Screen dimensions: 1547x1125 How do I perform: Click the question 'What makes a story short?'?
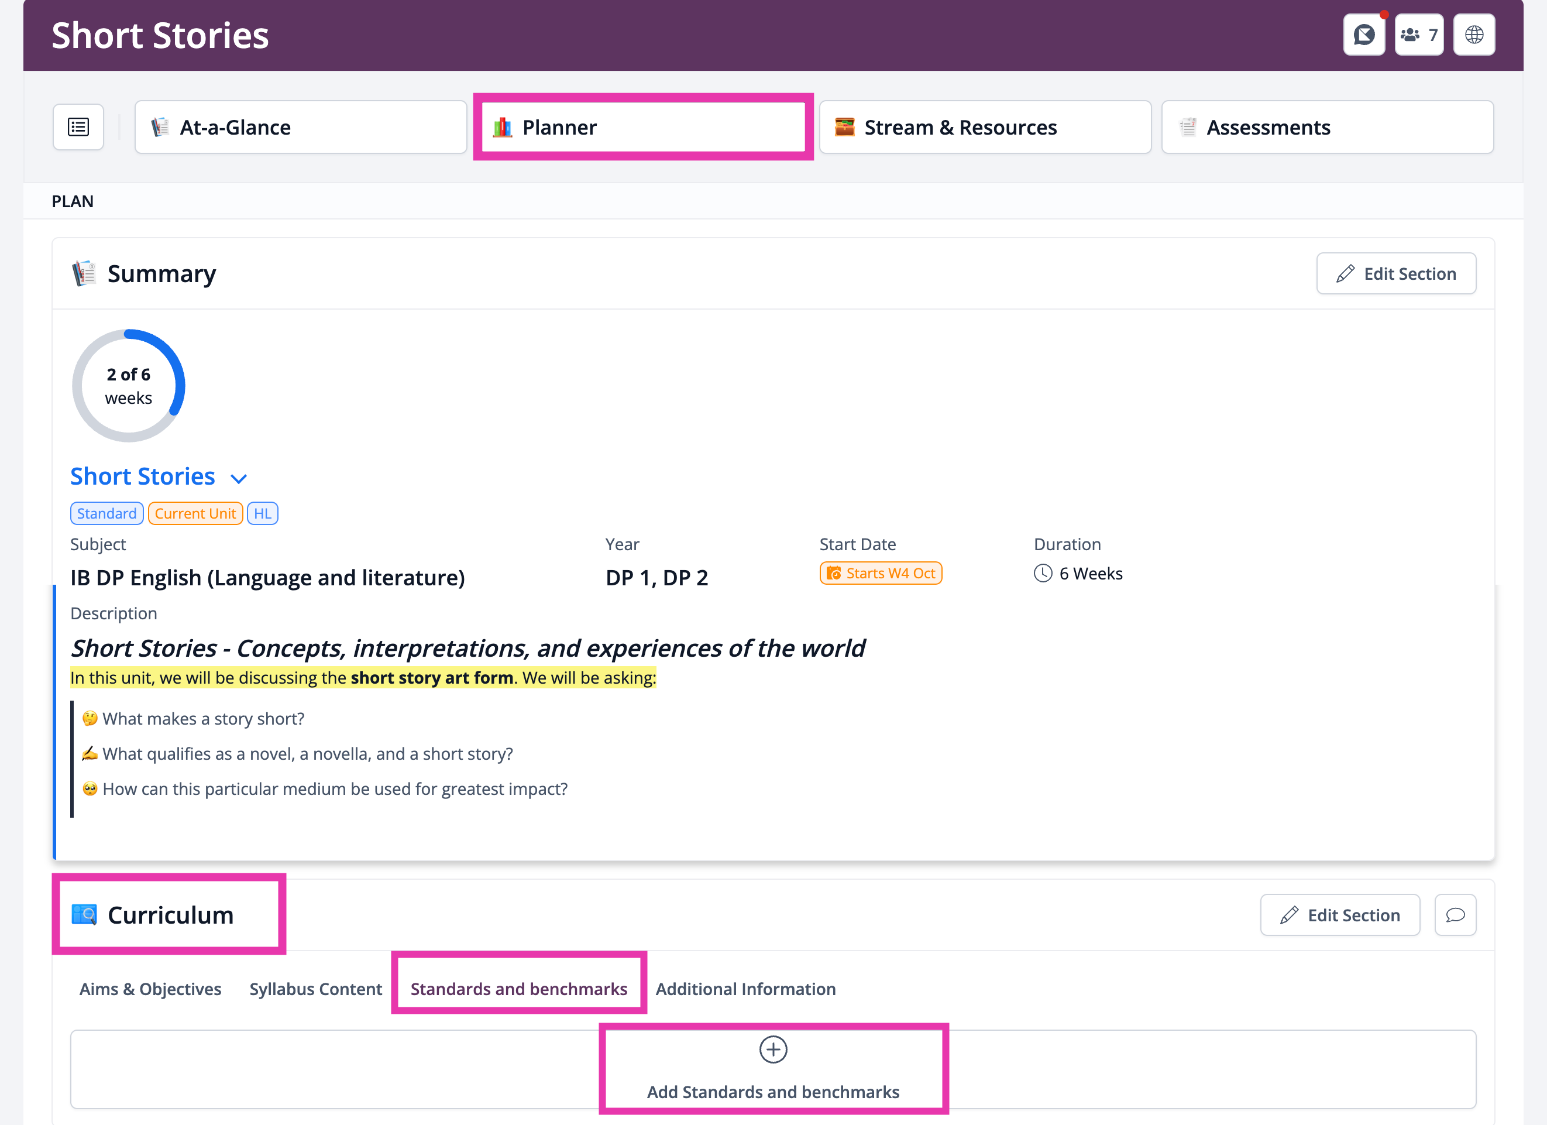click(203, 719)
